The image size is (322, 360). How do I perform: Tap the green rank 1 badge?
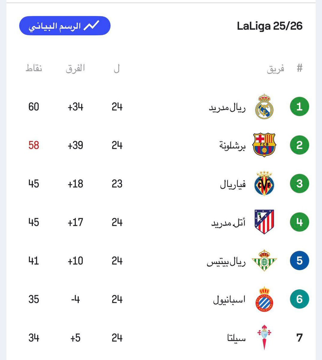pos(299,106)
